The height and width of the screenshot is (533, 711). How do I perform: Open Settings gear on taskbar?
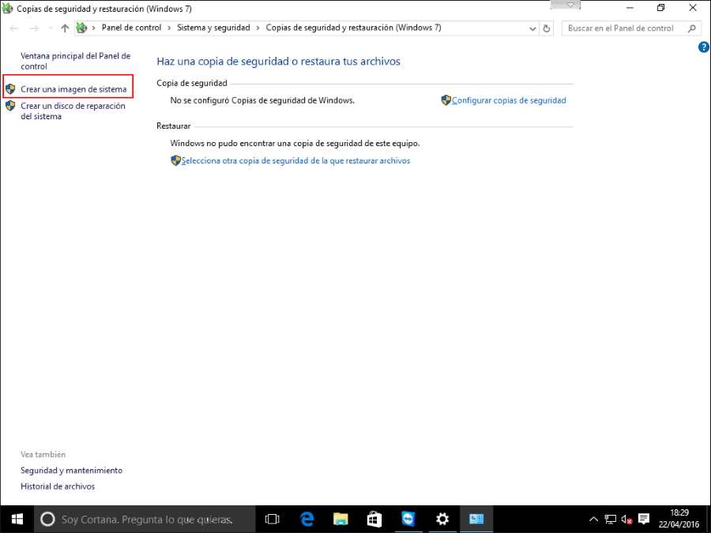coord(442,519)
